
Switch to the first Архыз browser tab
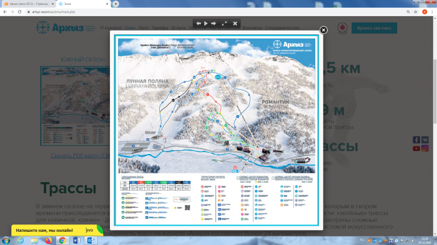[x=28, y=4]
